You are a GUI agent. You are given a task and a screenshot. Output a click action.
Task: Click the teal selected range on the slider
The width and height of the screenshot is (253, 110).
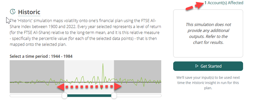pyautogui.click(x=89, y=96)
